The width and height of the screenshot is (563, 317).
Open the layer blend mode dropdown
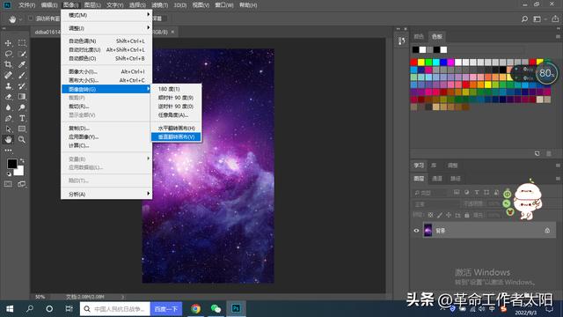435,204
